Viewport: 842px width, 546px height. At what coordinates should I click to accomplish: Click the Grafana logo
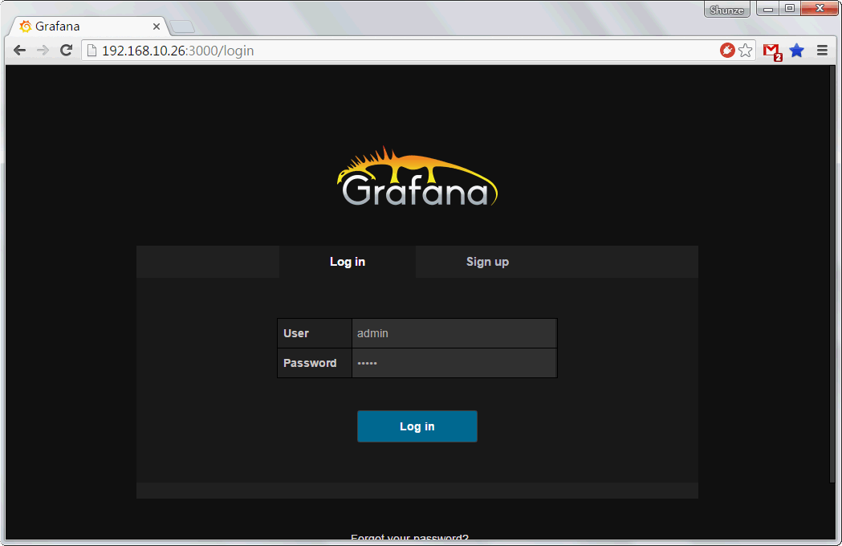[417, 177]
